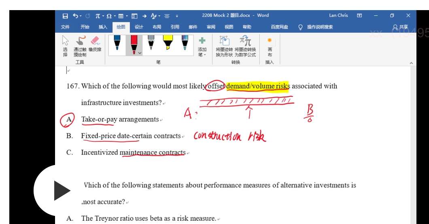Click the Lan Chris account name
The width and height of the screenshot is (429, 224).
[x=338, y=15]
